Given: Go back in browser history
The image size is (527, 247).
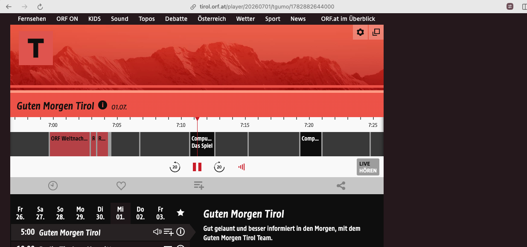Looking at the screenshot, I should (9, 6).
